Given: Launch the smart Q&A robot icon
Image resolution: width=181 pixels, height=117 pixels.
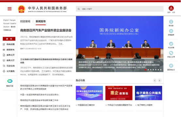Looking at the screenshot, I should (10, 81).
